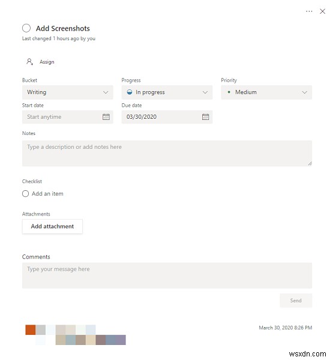Screen dimensions: 333x360
Task: Click the Start anytime date field
Action: click(68, 117)
